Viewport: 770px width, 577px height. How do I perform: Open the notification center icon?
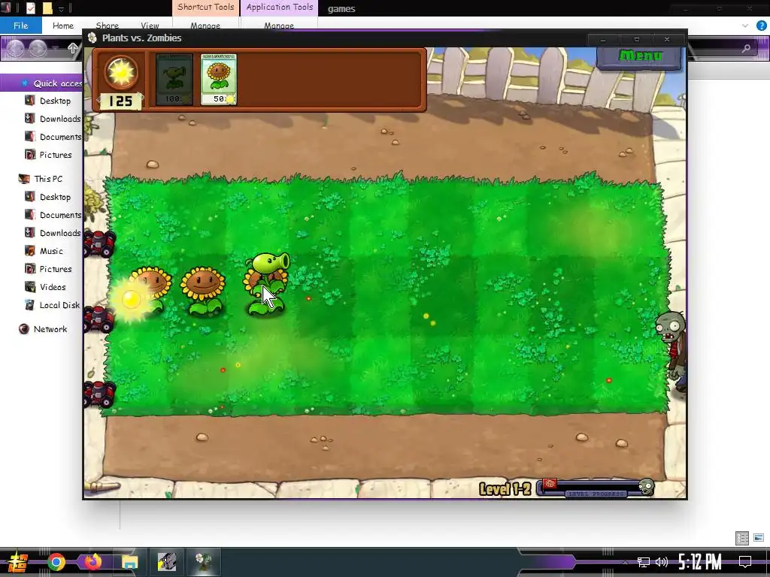click(x=745, y=562)
